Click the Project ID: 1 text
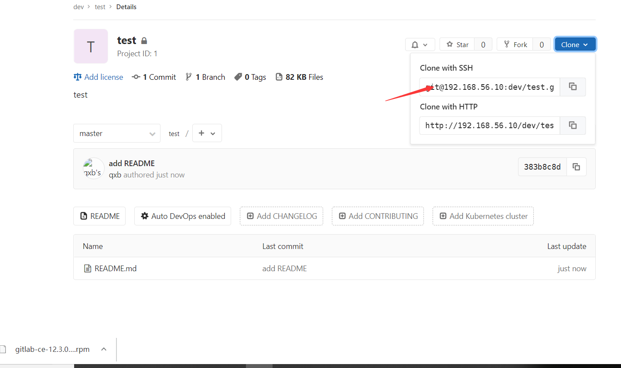621x368 pixels. [x=137, y=54]
